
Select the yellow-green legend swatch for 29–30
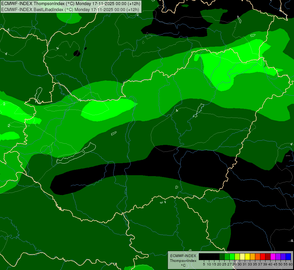point(237,257)
